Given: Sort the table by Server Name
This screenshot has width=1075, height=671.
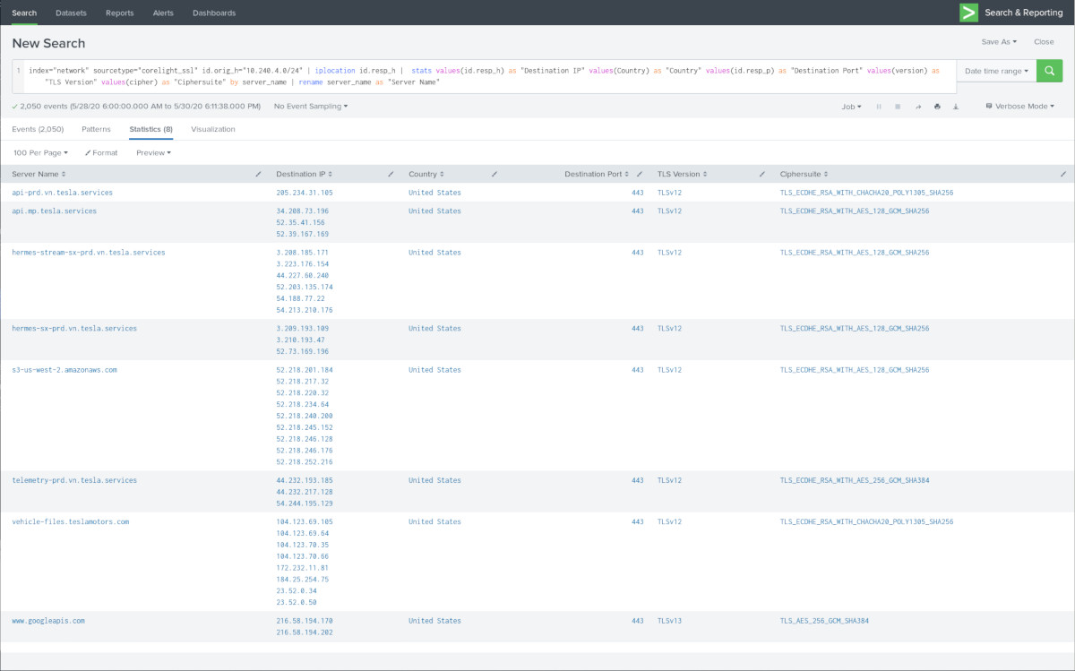Looking at the screenshot, I should pos(39,174).
